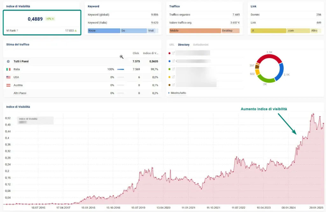This screenshot has height=212, width=326.
Task: Click the Tutti i Paesi row label
Action: 21,61
